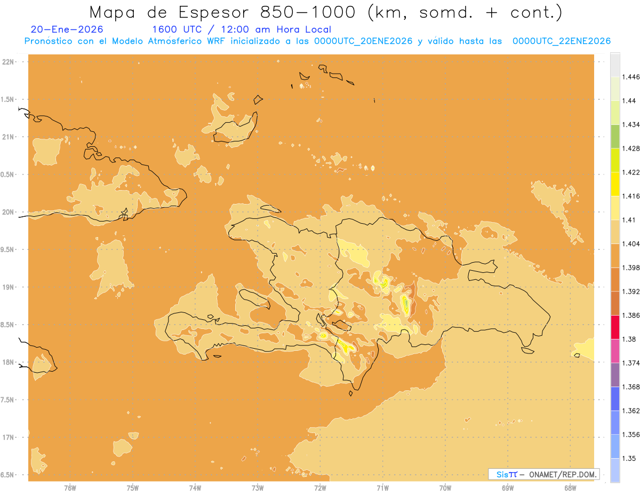The image size is (640, 495).
Task: Click the longitude label 70W
Action: click(x=445, y=488)
